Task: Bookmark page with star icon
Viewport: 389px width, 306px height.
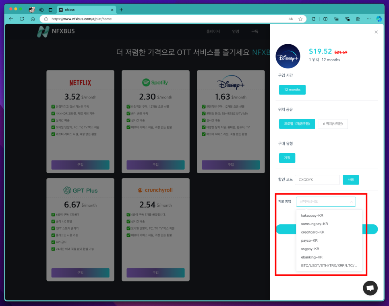Action: [300, 19]
